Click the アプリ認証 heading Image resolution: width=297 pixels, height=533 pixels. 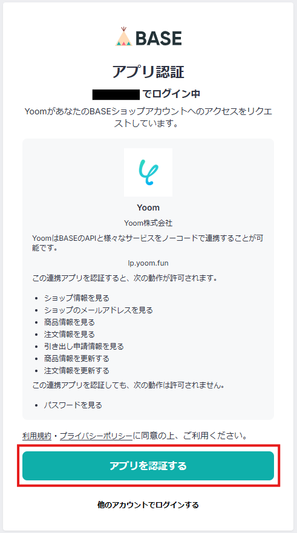(x=148, y=72)
